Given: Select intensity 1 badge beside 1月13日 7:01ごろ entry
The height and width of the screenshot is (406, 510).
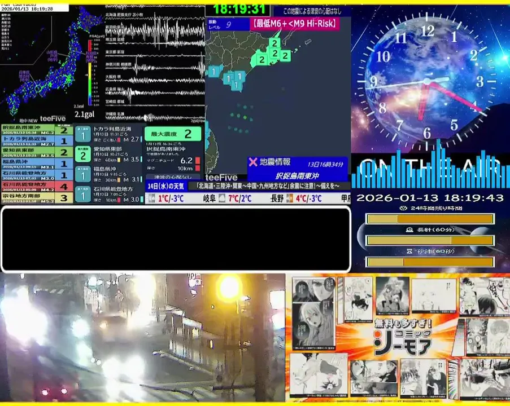Looking at the screenshot, I should 83,194.
